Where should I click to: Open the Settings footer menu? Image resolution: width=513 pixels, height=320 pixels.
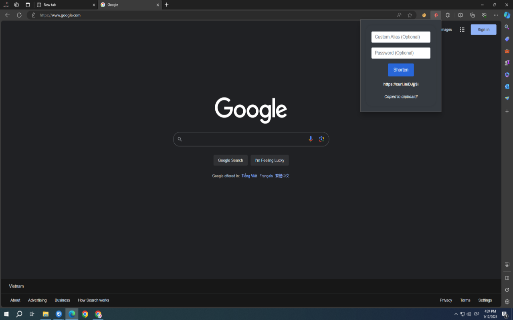coord(485,300)
